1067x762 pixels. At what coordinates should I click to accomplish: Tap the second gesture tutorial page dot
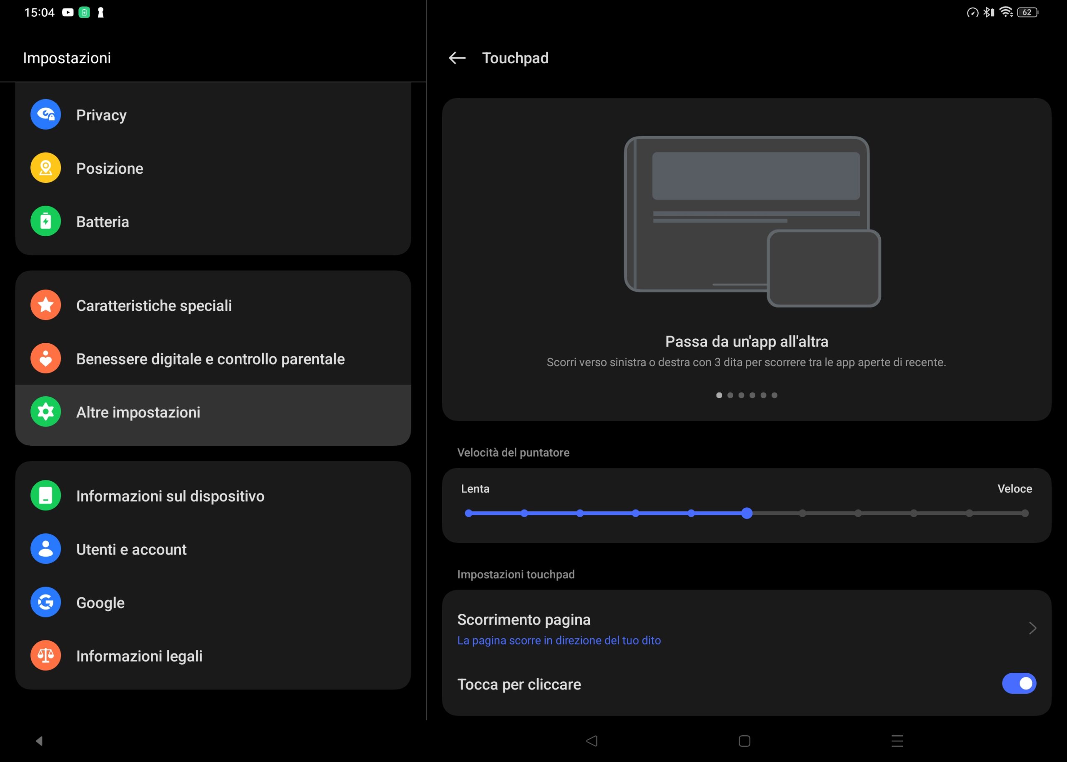730,395
